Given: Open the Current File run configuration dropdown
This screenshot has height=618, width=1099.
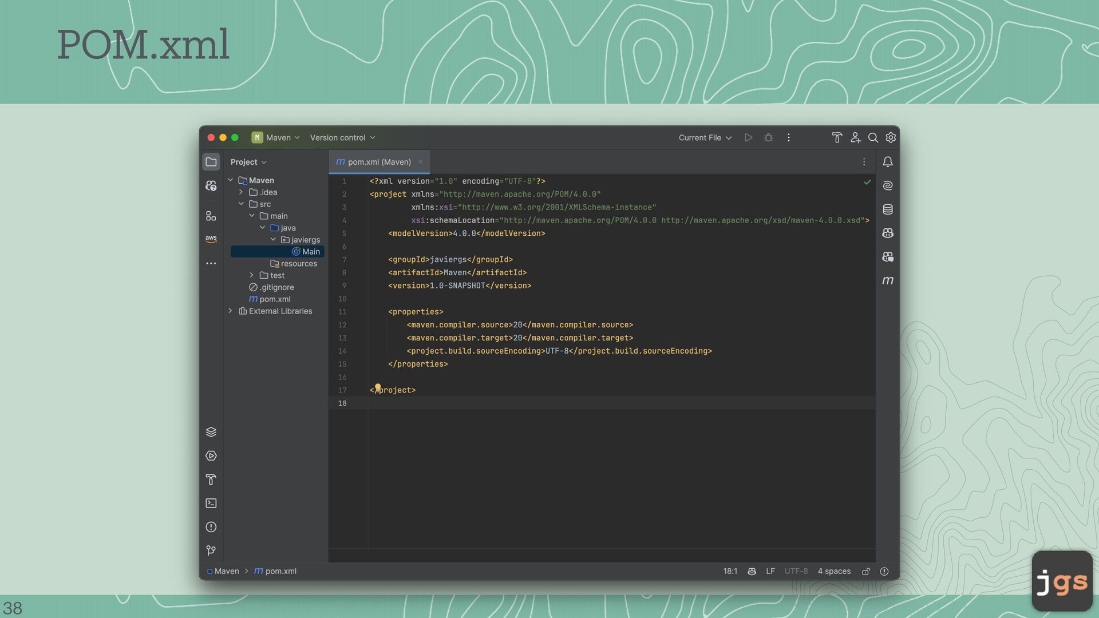Looking at the screenshot, I should (705, 138).
